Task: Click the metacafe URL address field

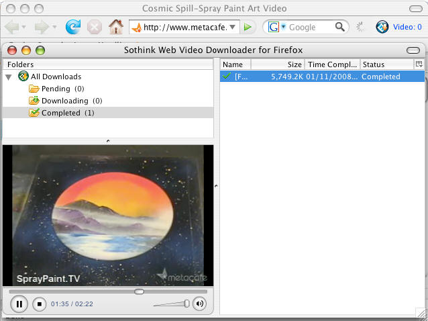Action: coord(185,27)
